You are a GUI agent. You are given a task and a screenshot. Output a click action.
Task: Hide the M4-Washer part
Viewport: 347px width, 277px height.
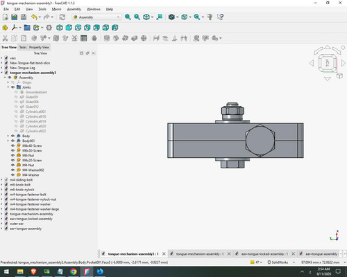[x=12, y=175]
